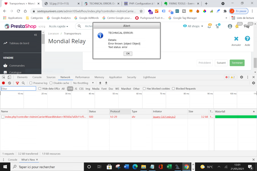The image size is (257, 171).
Task: Enable Preserve log checkbox
Action: pyautogui.click(x=31, y=83)
